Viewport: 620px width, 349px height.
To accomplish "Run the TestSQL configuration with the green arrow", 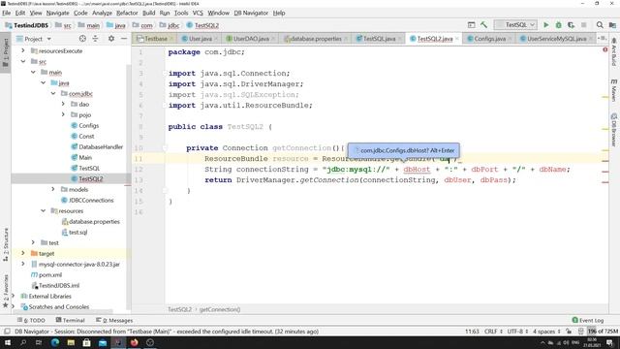I will coord(546,25).
